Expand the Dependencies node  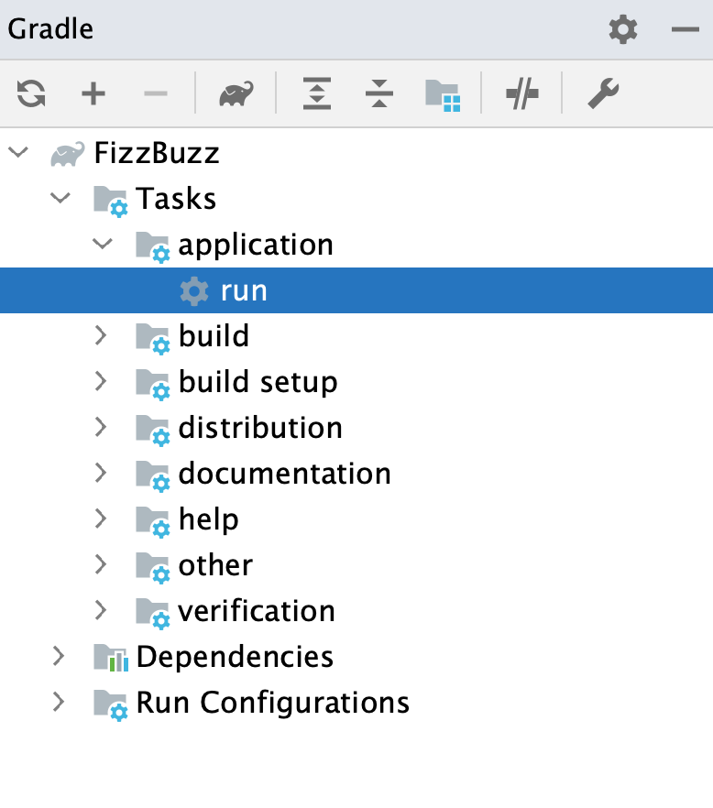pos(59,656)
